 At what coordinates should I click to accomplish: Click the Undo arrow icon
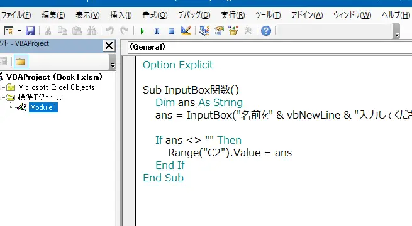[110, 31]
